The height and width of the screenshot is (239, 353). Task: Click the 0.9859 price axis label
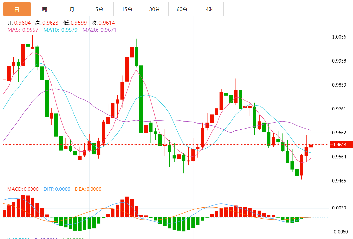tap(339, 85)
